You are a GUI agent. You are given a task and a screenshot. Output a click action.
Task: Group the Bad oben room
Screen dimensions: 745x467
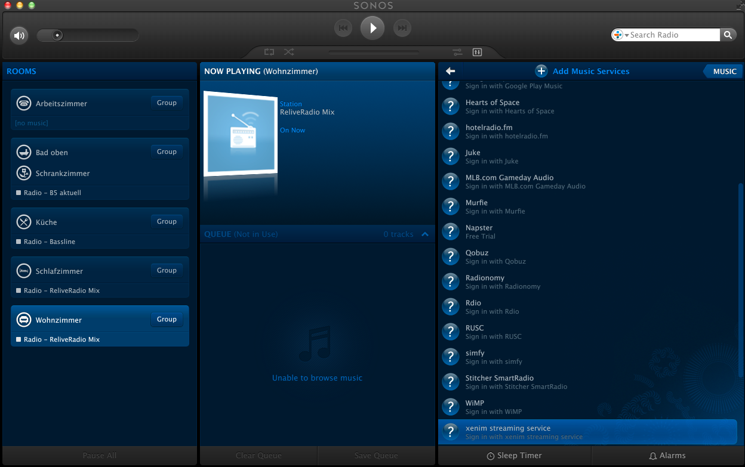click(x=167, y=151)
